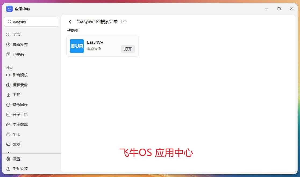
Task: Click the App Center logo icon
Action: pos(9,9)
